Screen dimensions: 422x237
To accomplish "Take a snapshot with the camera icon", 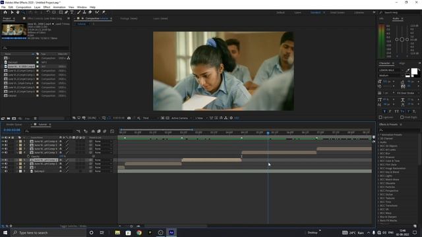I will 129,118.
